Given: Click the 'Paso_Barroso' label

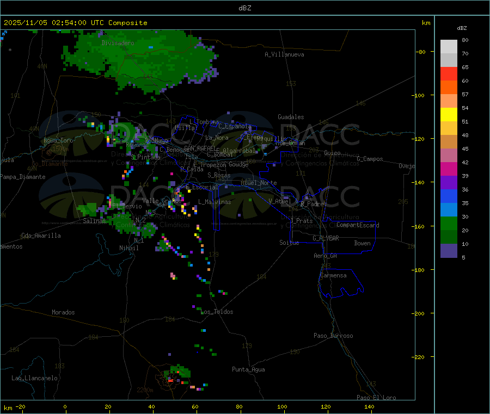Looking at the screenshot, I should 333,336.
